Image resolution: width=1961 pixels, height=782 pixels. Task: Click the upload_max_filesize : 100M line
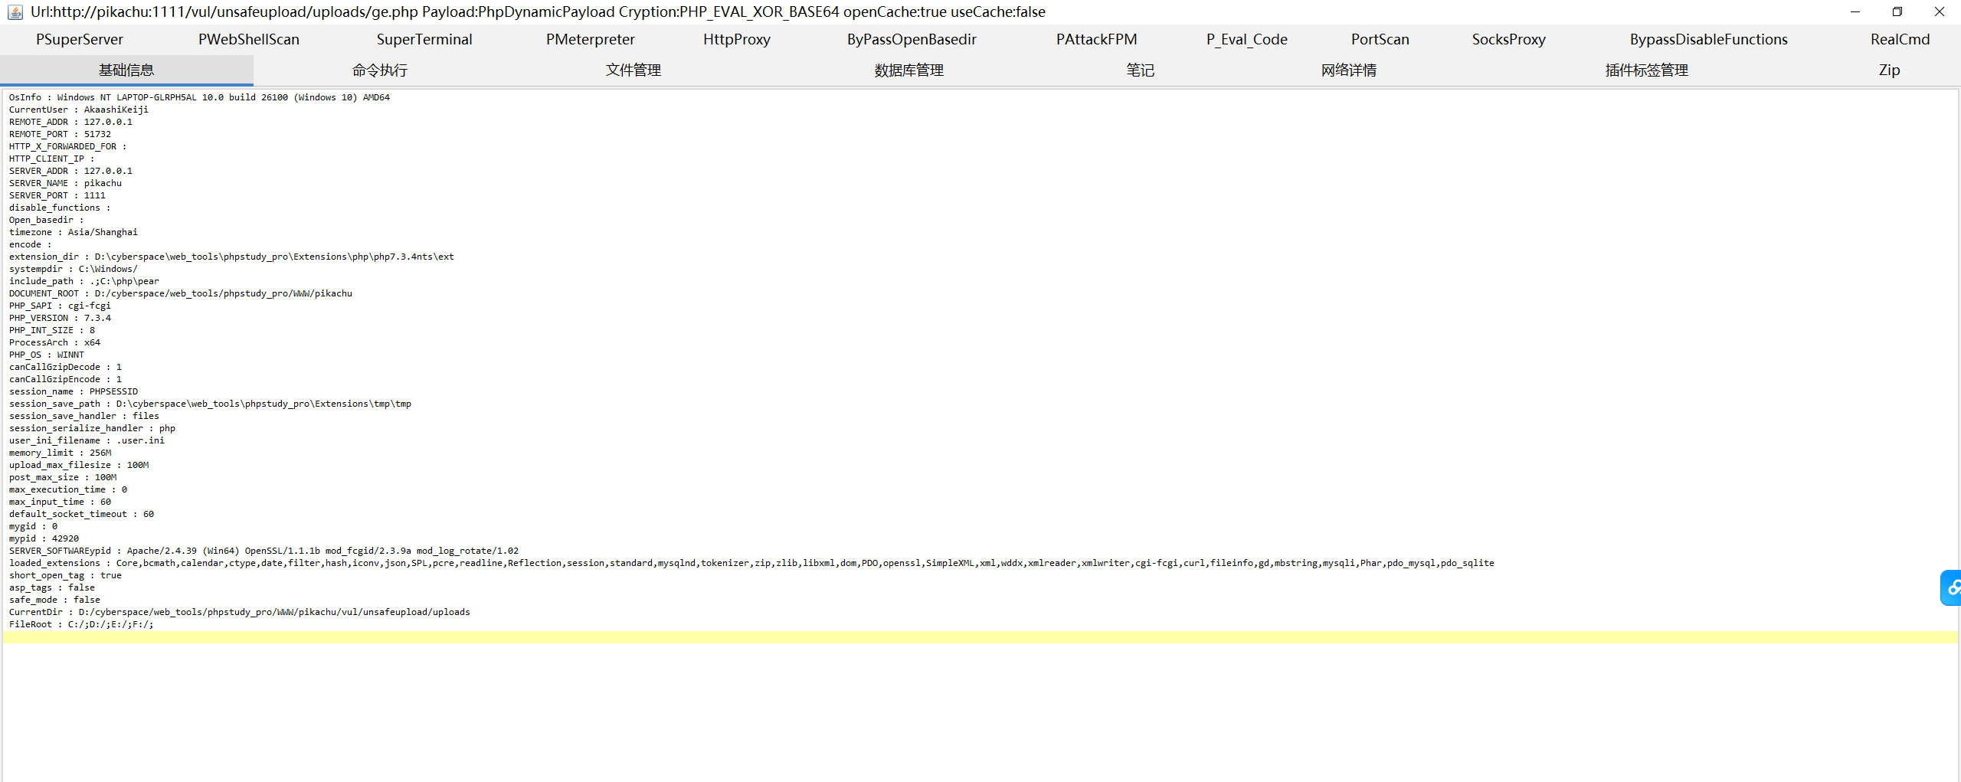[x=79, y=465]
